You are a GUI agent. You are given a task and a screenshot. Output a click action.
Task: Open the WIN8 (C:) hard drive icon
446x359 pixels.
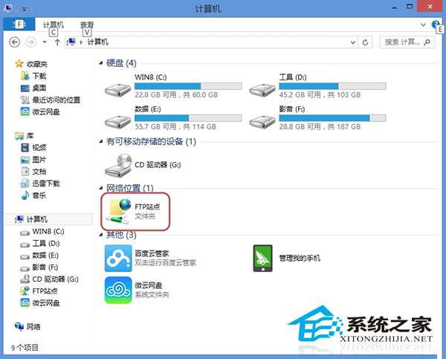pyautogui.click(x=117, y=90)
